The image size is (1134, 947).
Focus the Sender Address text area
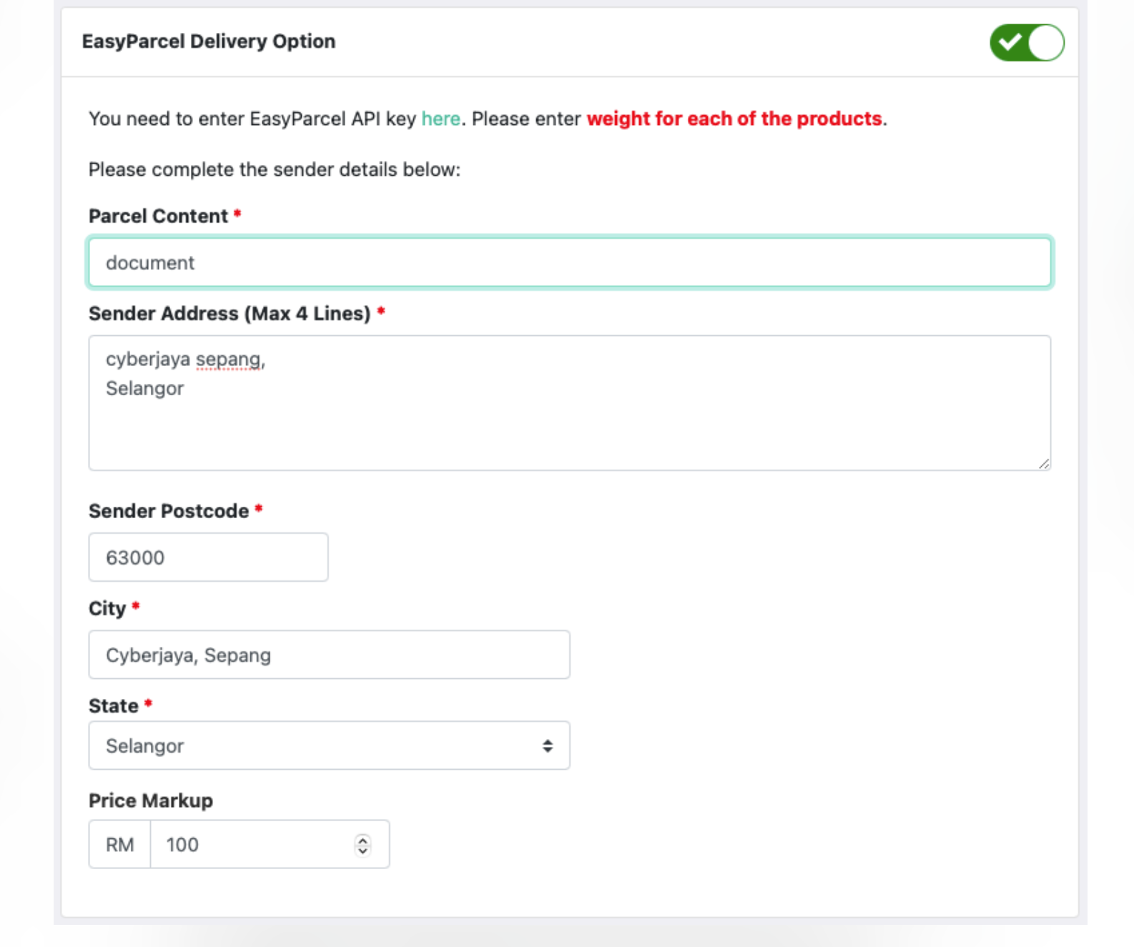(x=570, y=403)
